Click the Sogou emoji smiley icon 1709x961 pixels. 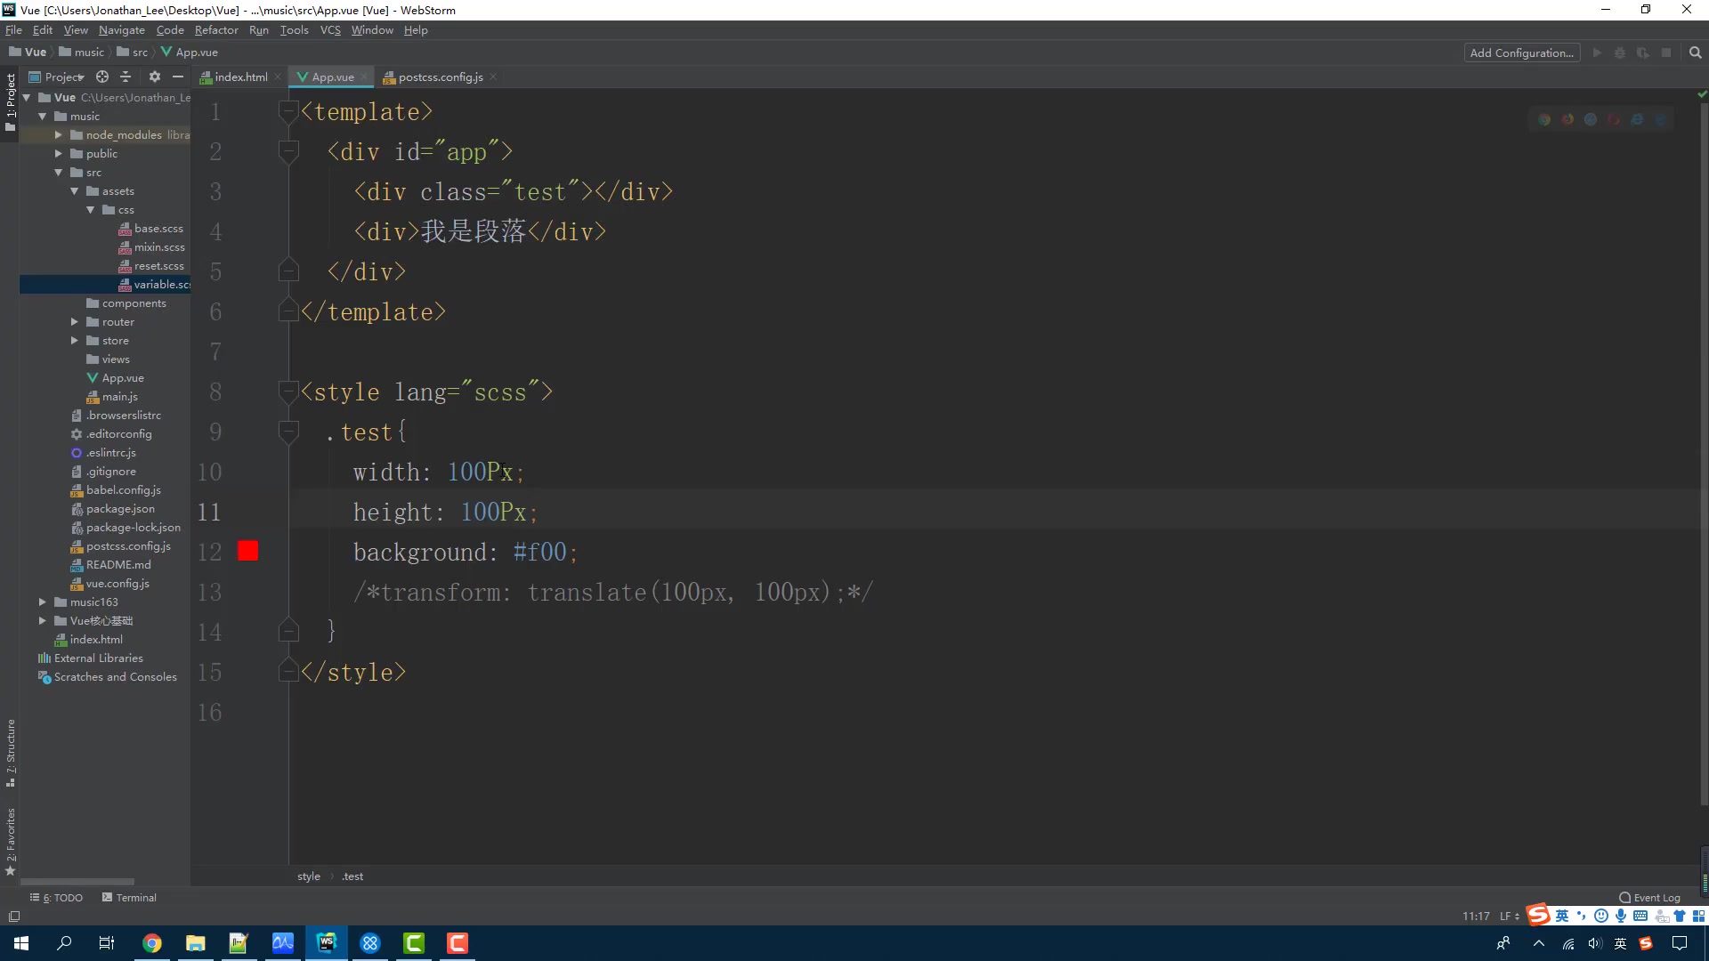click(x=1601, y=916)
